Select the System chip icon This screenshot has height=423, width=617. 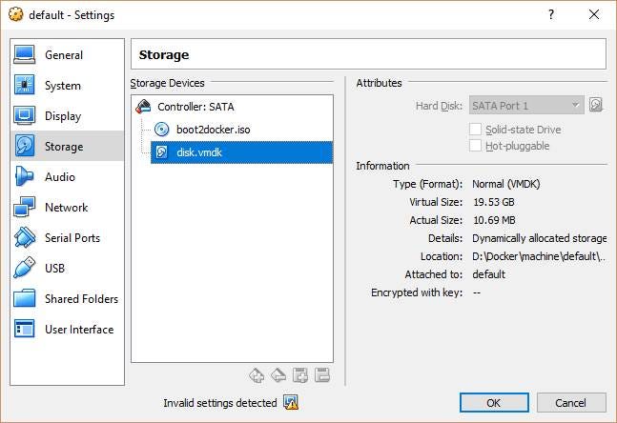(x=25, y=85)
